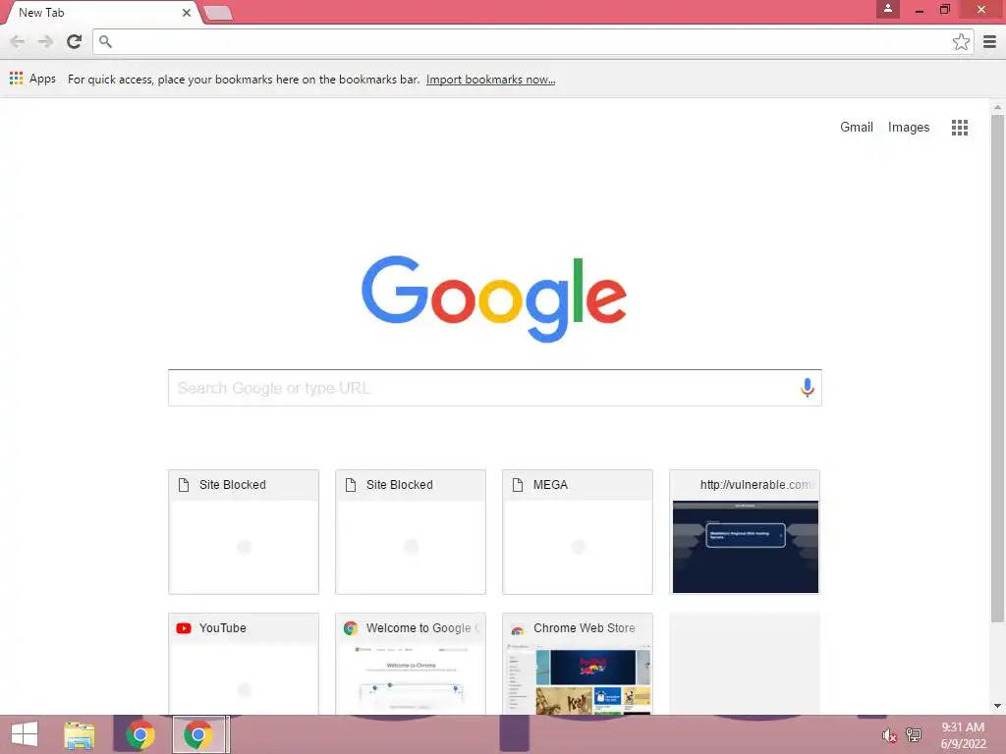Reload the current page
The height and width of the screenshot is (754, 1006).
pos(75,41)
